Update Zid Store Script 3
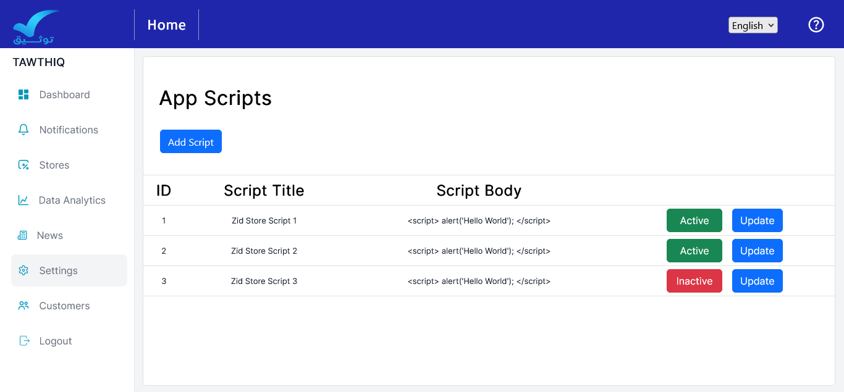 pos(757,281)
